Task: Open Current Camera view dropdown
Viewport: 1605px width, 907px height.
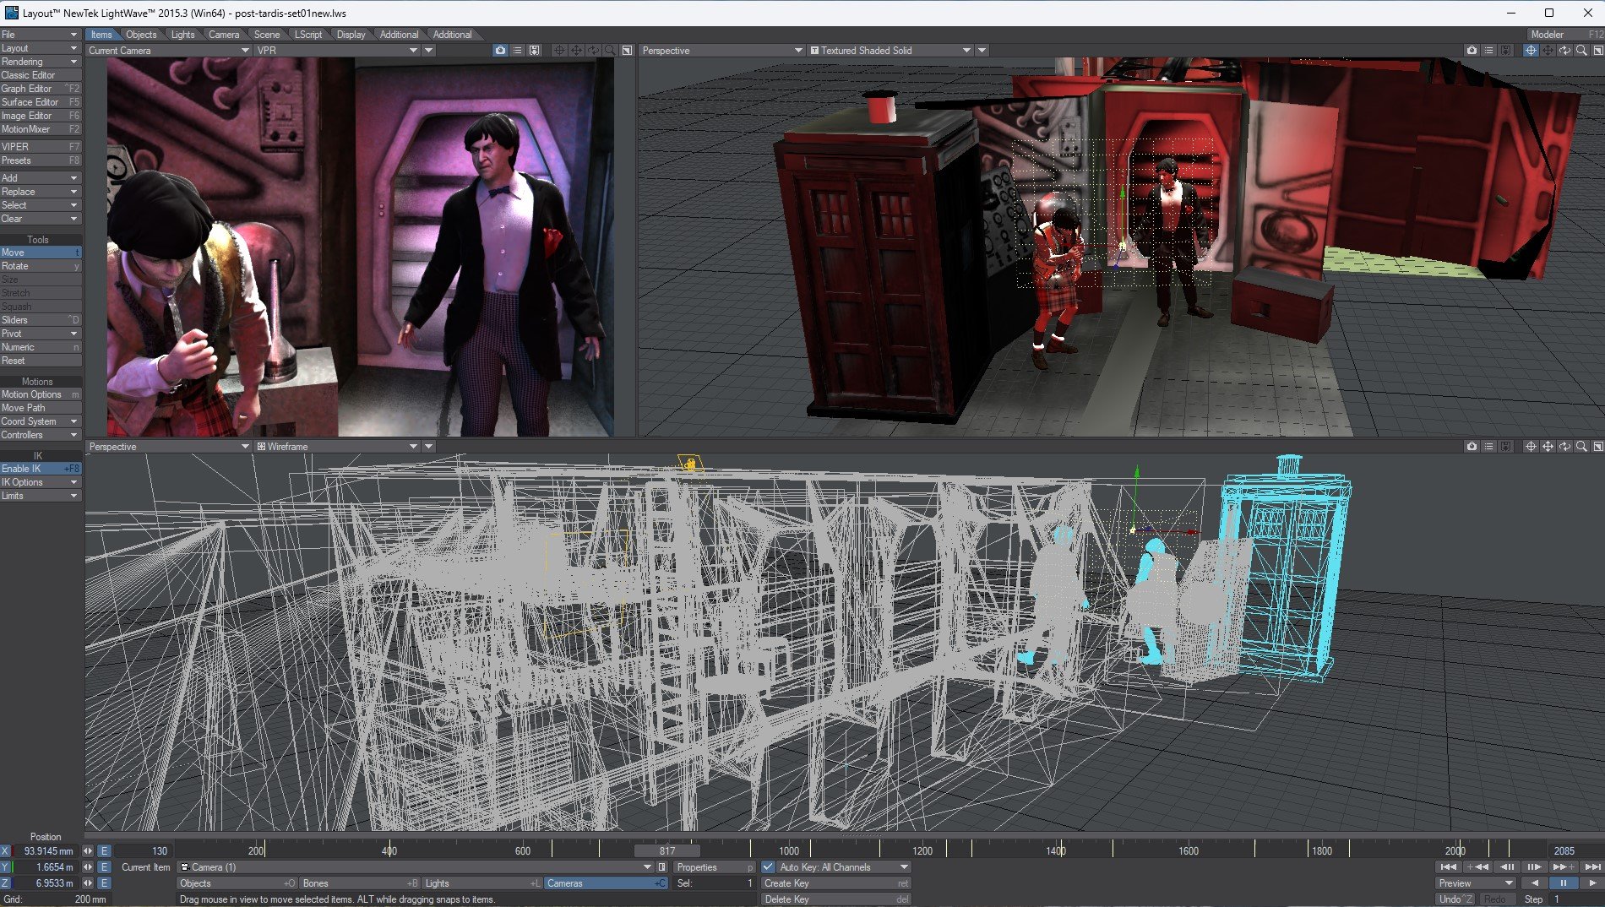Action: click(x=169, y=51)
